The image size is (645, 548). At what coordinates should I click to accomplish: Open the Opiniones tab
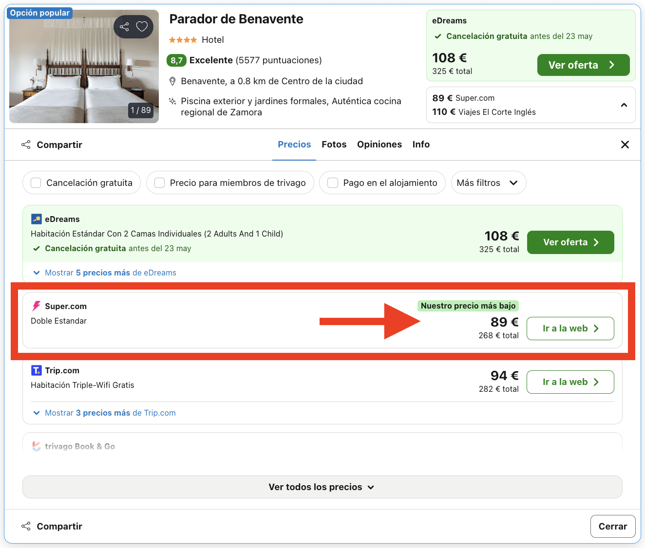(x=379, y=144)
